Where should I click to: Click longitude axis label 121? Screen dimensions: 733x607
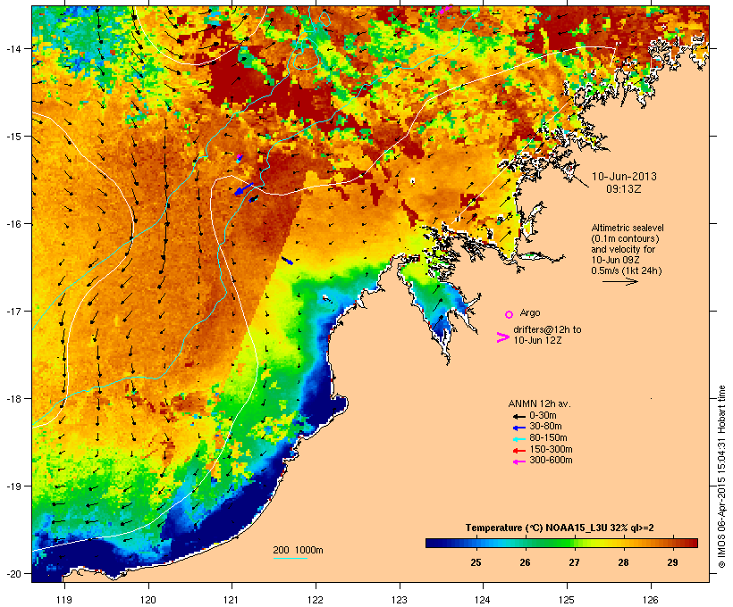point(232,600)
